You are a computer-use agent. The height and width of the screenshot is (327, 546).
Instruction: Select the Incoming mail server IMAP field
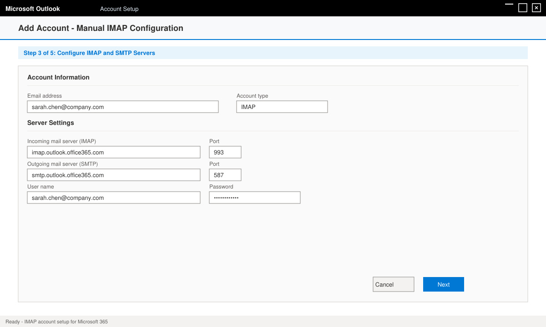pyautogui.click(x=114, y=152)
